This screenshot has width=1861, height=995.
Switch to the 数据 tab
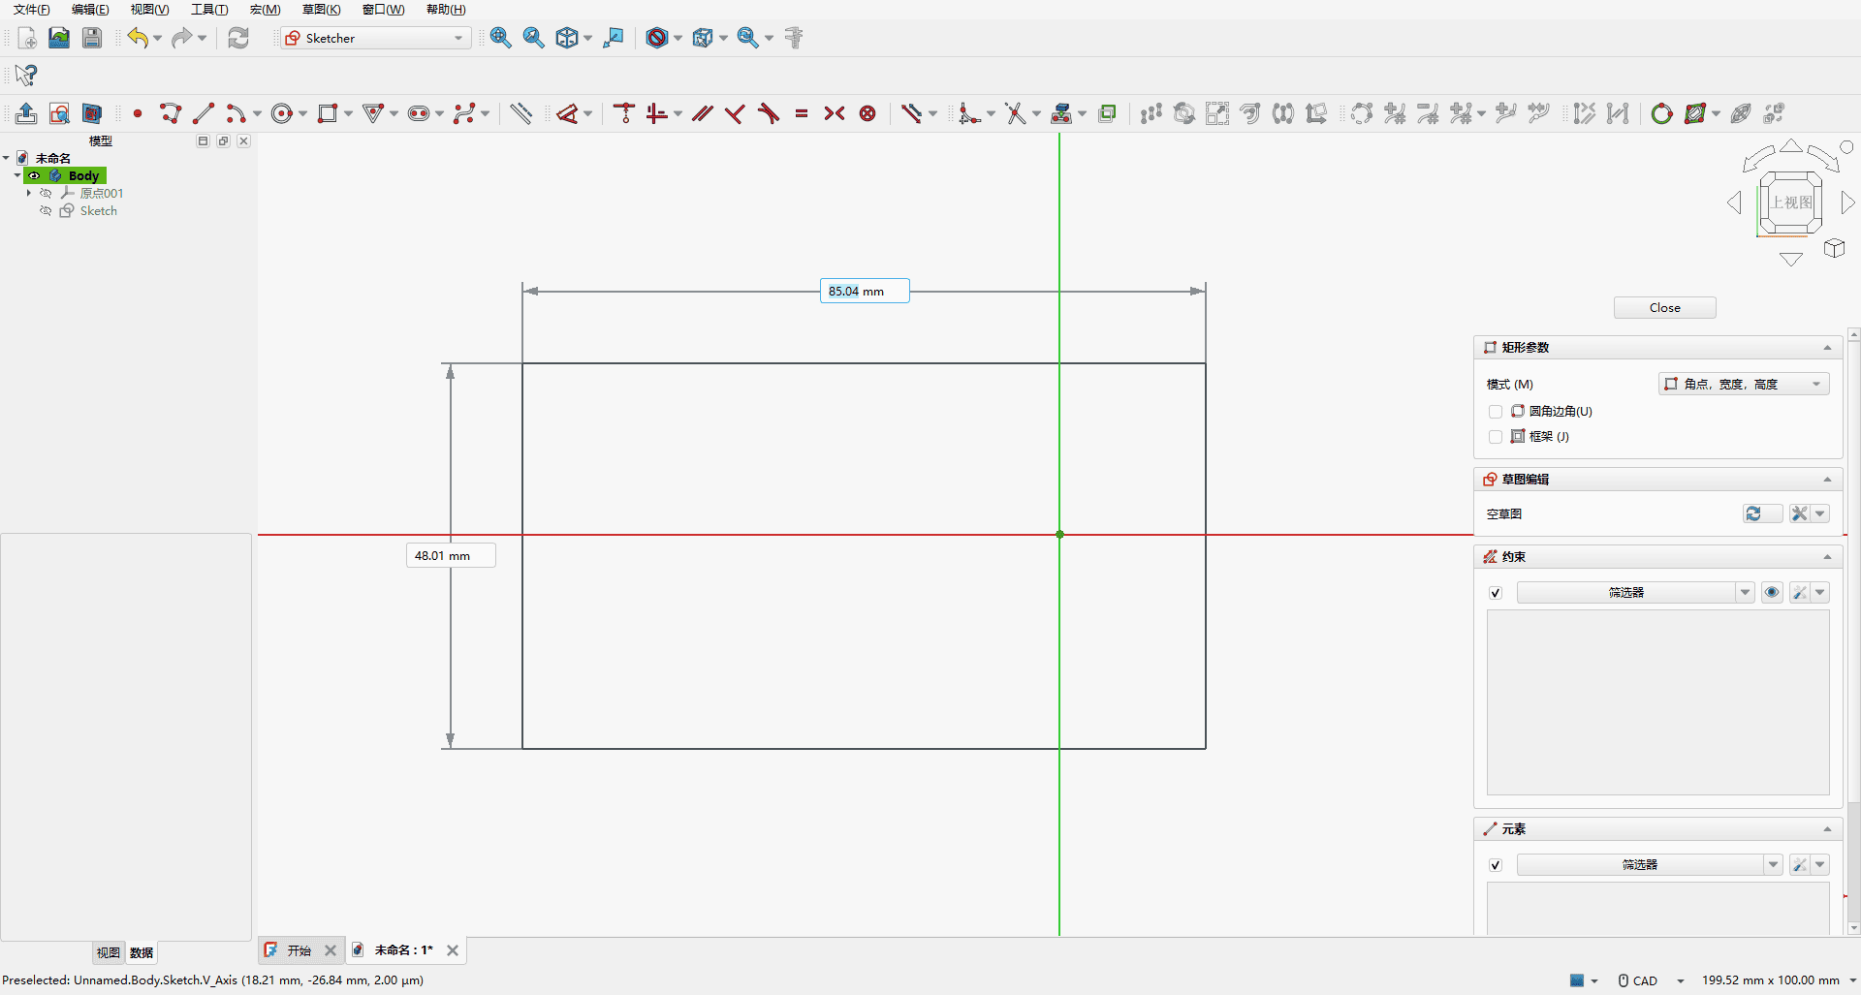pyautogui.click(x=142, y=952)
